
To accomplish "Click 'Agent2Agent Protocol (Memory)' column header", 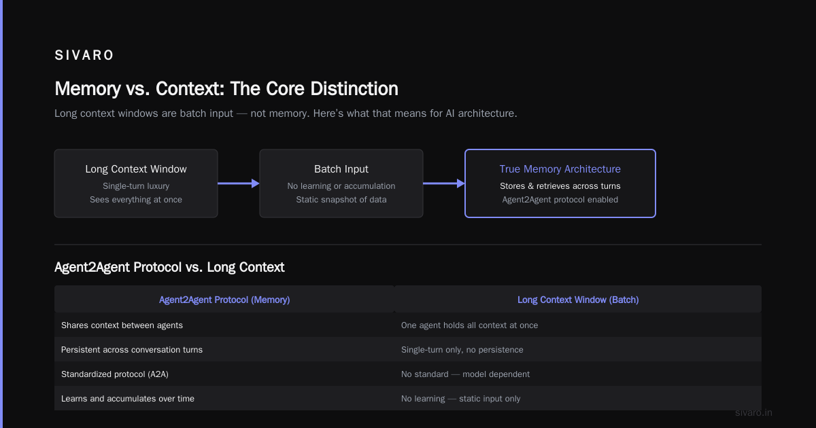I will click(x=224, y=299).
